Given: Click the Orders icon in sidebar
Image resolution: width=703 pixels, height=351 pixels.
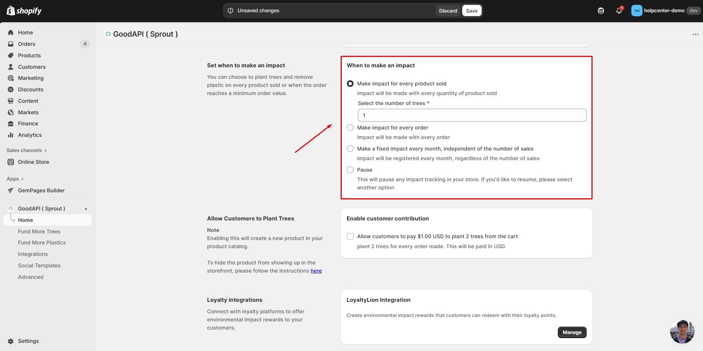Looking at the screenshot, I should [11, 44].
